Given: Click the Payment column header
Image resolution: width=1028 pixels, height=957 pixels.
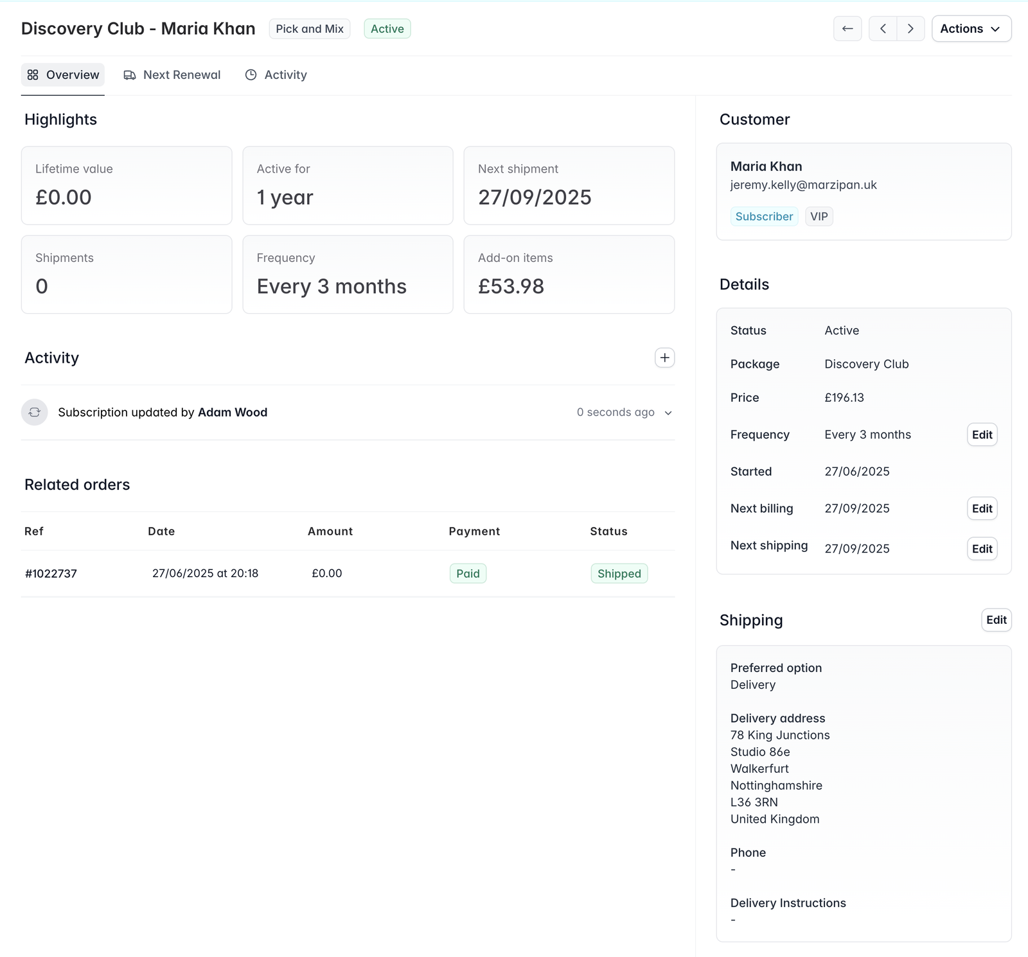Looking at the screenshot, I should pyautogui.click(x=474, y=531).
